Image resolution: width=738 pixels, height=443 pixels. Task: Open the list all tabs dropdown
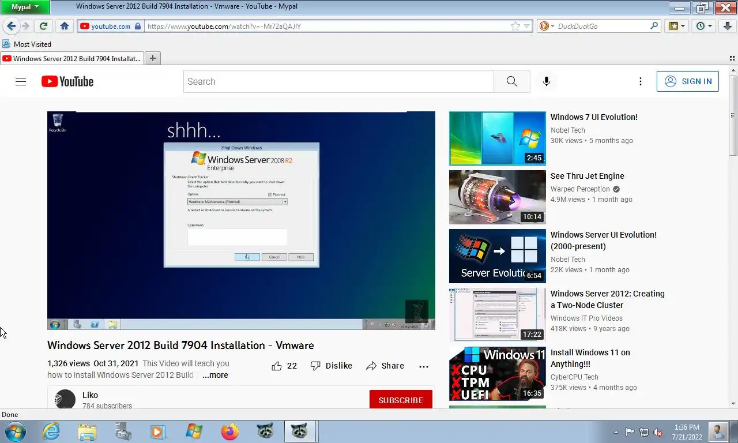click(732, 58)
